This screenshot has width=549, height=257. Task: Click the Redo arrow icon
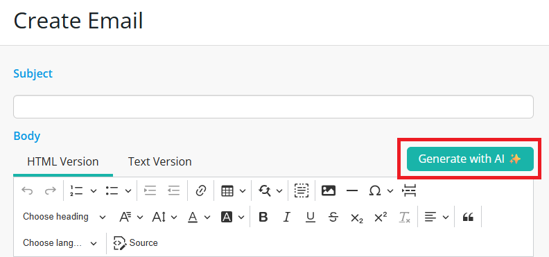[x=51, y=190]
